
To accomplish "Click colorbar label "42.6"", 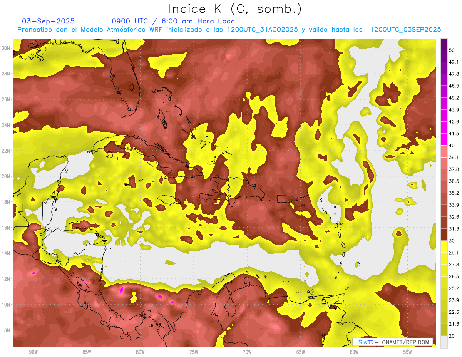I will coord(454,122).
